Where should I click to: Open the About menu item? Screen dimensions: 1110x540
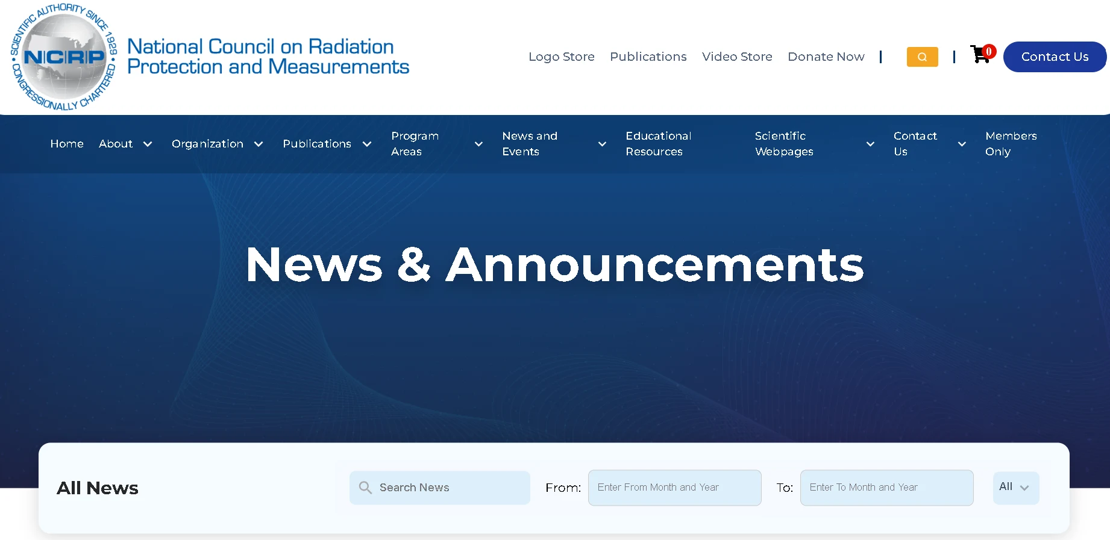pyautogui.click(x=116, y=144)
